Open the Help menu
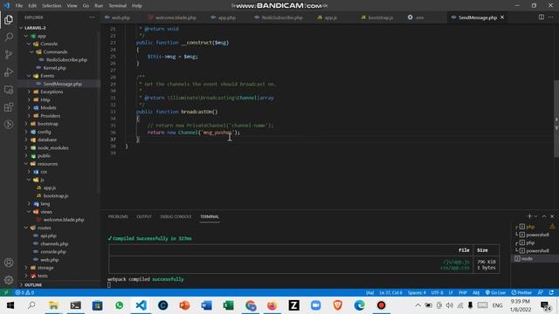Screen dimensions: 559x314 tap(137, 6)
